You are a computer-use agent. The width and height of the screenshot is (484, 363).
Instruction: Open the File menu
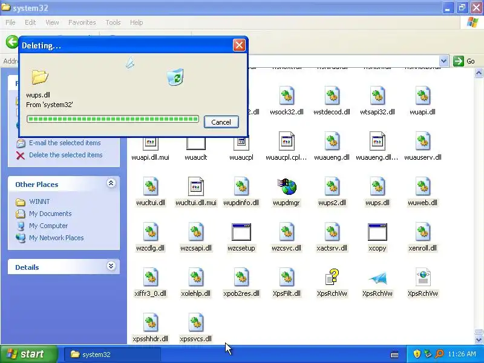[10, 22]
